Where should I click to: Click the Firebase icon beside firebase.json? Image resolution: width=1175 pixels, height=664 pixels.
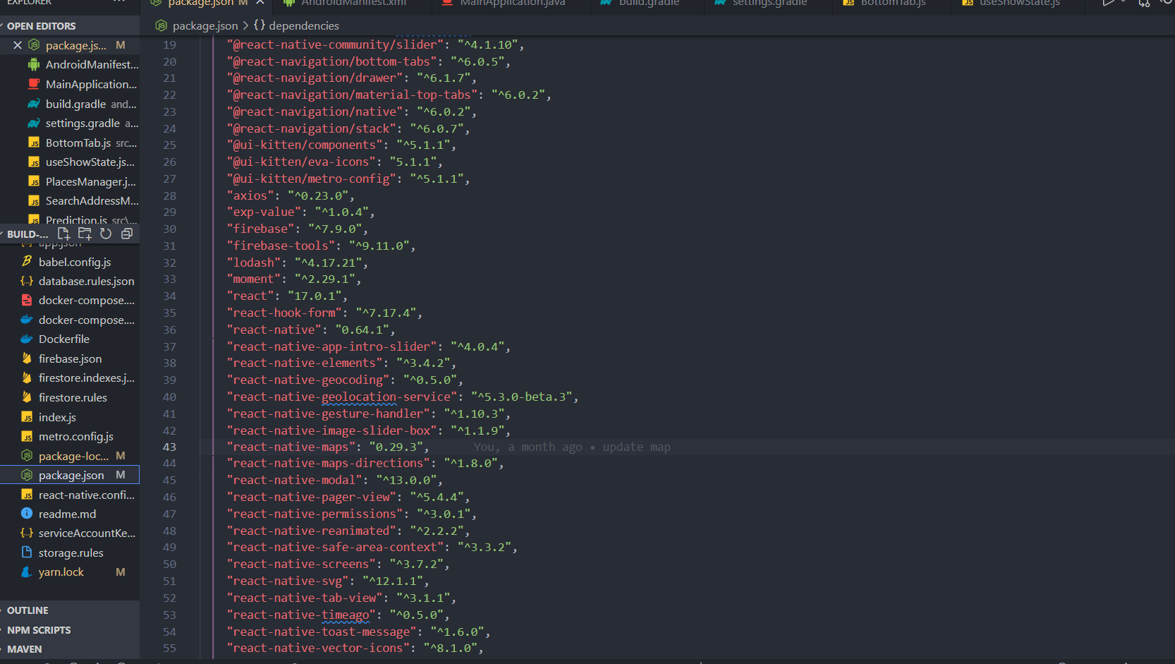tap(26, 358)
